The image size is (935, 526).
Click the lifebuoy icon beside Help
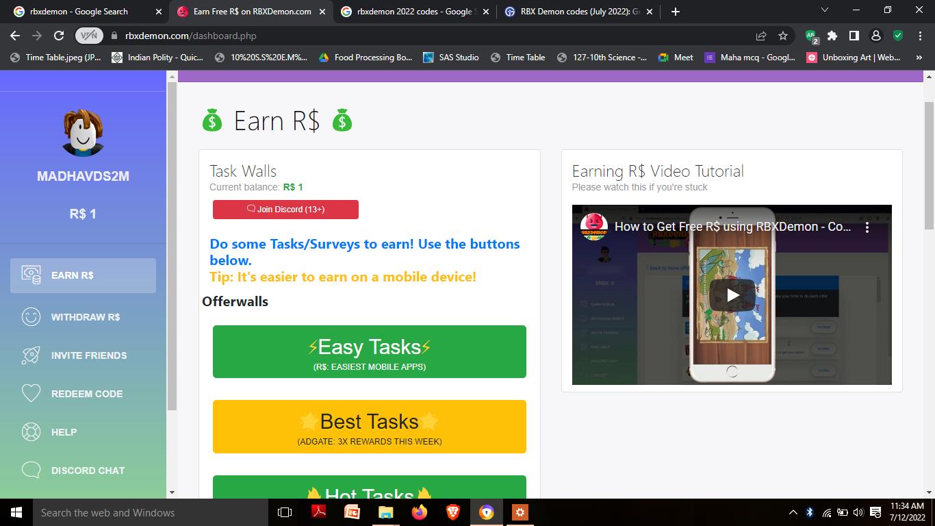[31, 431]
